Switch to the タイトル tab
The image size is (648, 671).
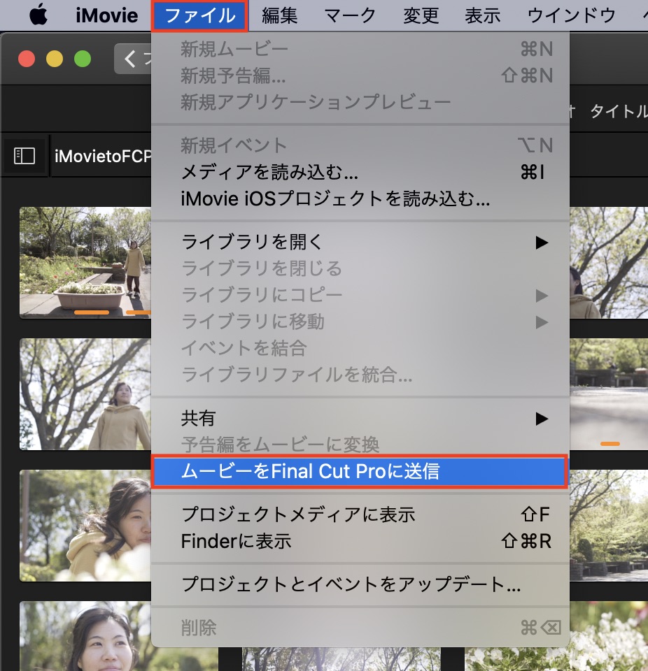click(x=619, y=111)
